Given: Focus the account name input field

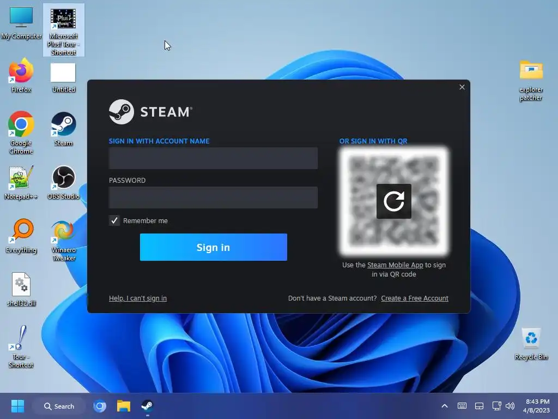Looking at the screenshot, I should [x=213, y=158].
